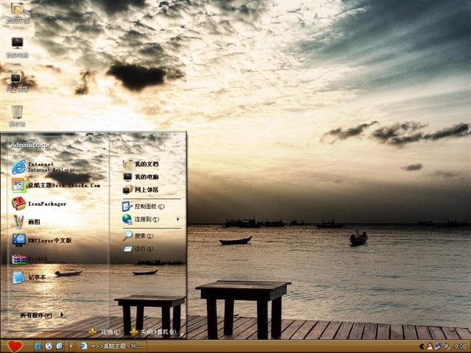This screenshot has width=471, height=353.
Task: Click the 我的文档 desktop icon
Action: tap(17, 12)
